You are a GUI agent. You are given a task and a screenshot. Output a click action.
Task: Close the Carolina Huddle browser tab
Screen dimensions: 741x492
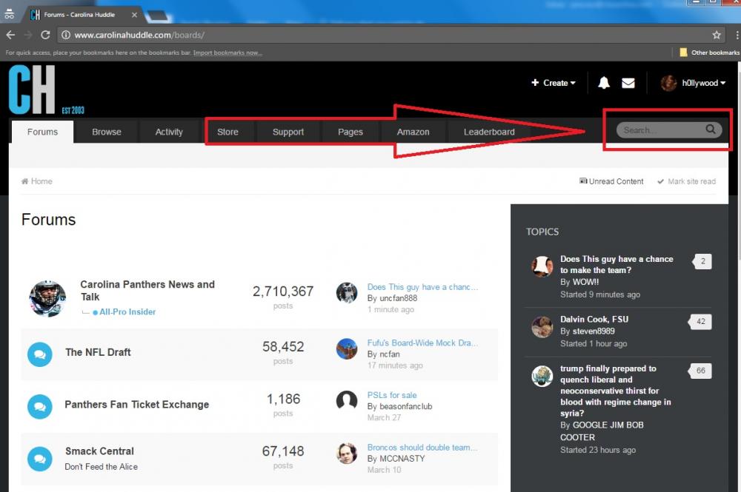tap(134, 15)
